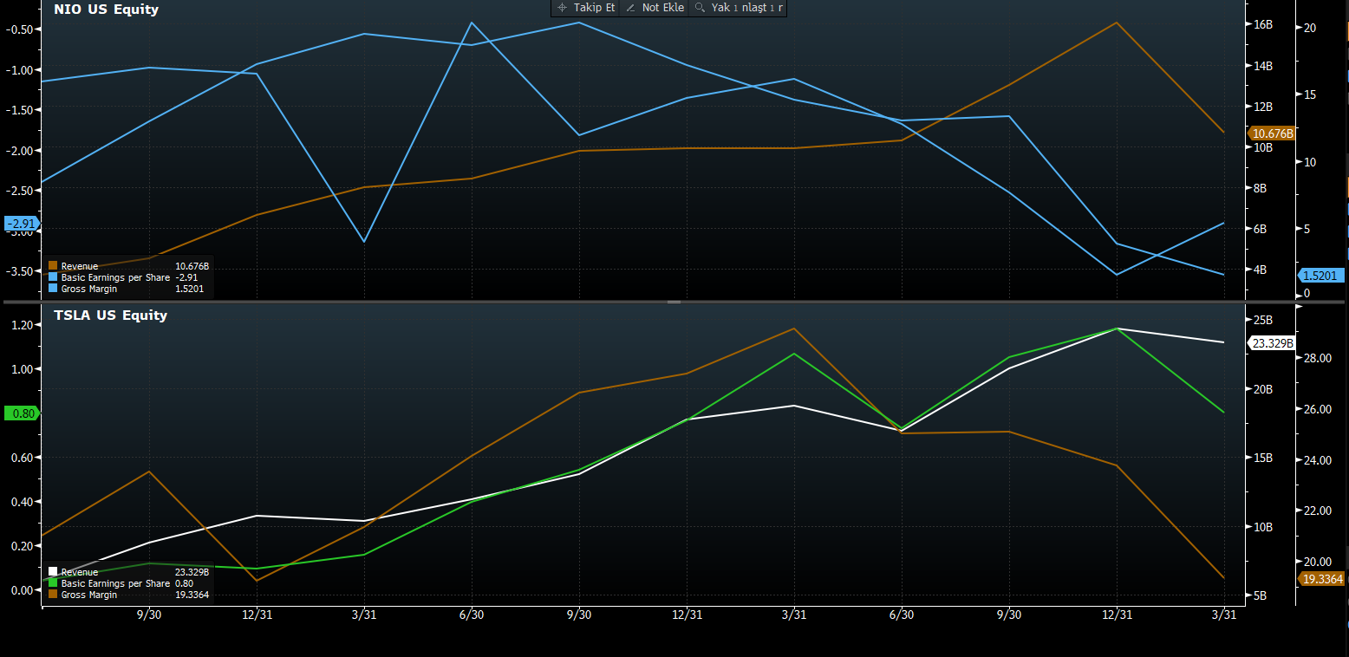The image size is (1349, 657).
Task: Click the blue -2.91 tag on NIO left axis
Action: 21,224
